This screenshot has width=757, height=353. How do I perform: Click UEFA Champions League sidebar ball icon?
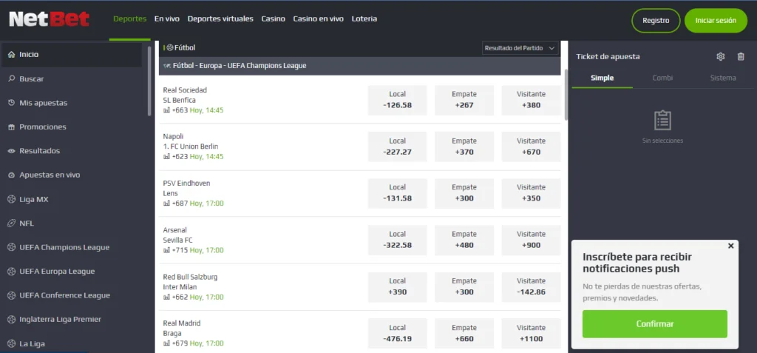click(12, 247)
